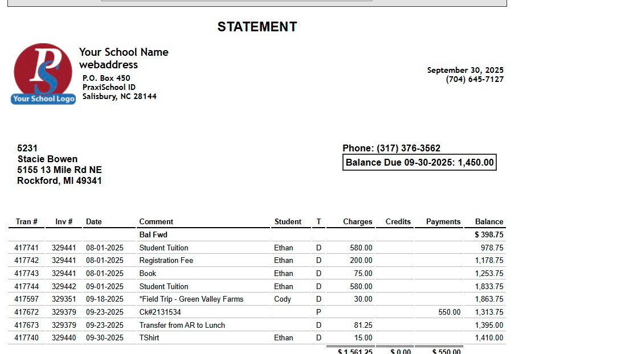Select 'P.O. Box 450' address line
The image size is (633, 354).
click(x=106, y=78)
